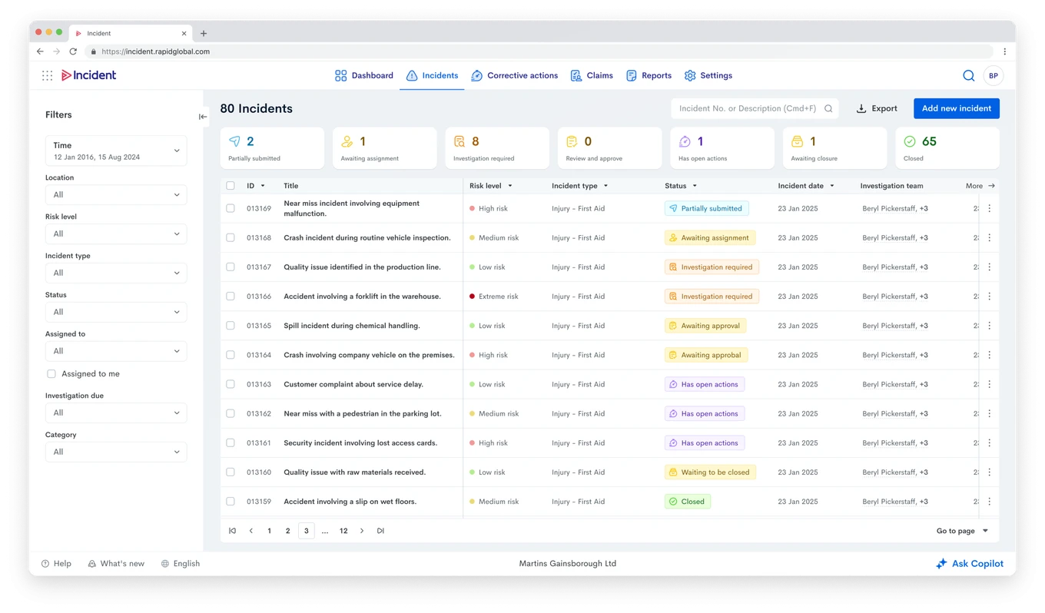The height and width of the screenshot is (613, 1045).
Task: Go to page 2
Action: [x=287, y=531]
